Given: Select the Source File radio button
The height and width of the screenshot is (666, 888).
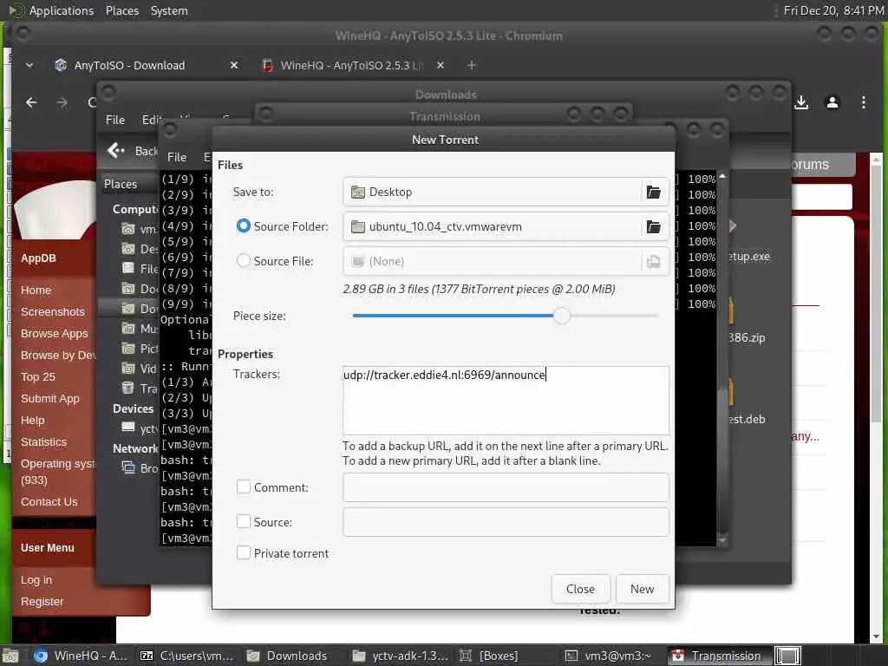Looking at the screenshot, I should click(244, 260).
